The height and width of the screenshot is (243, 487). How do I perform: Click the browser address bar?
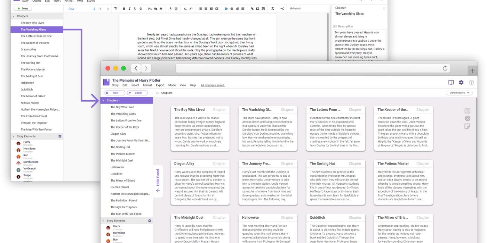click(x=310, y=68)
